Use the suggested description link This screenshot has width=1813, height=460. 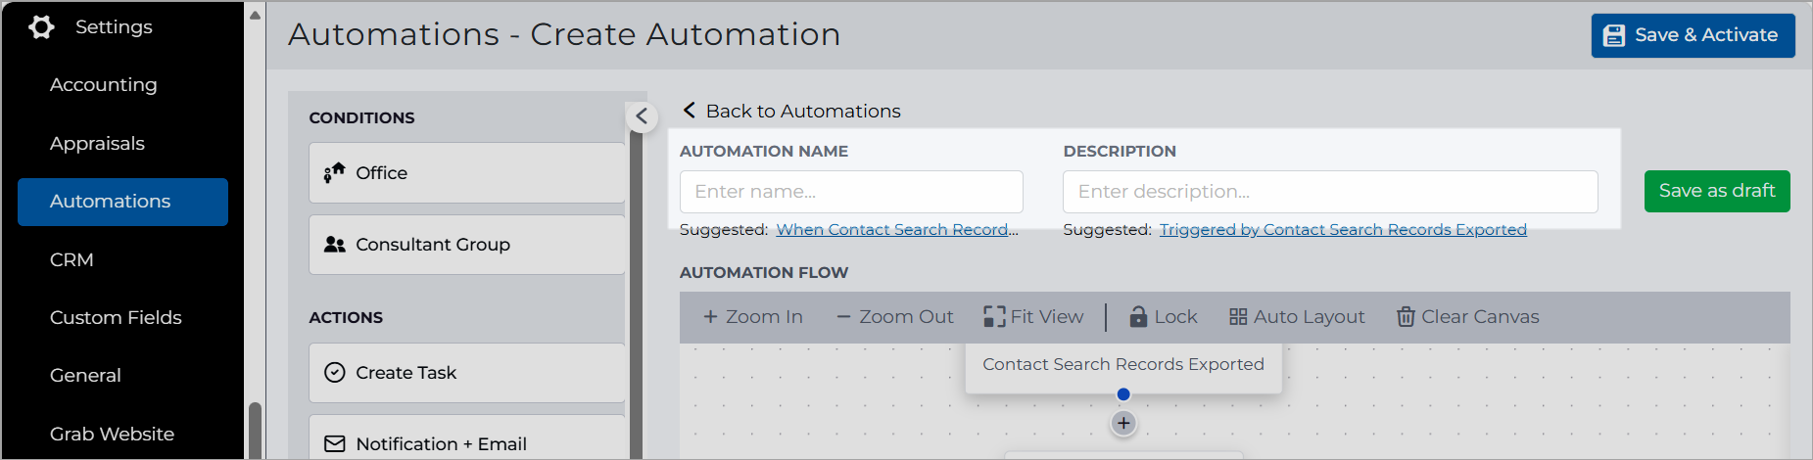(1343, 229)
